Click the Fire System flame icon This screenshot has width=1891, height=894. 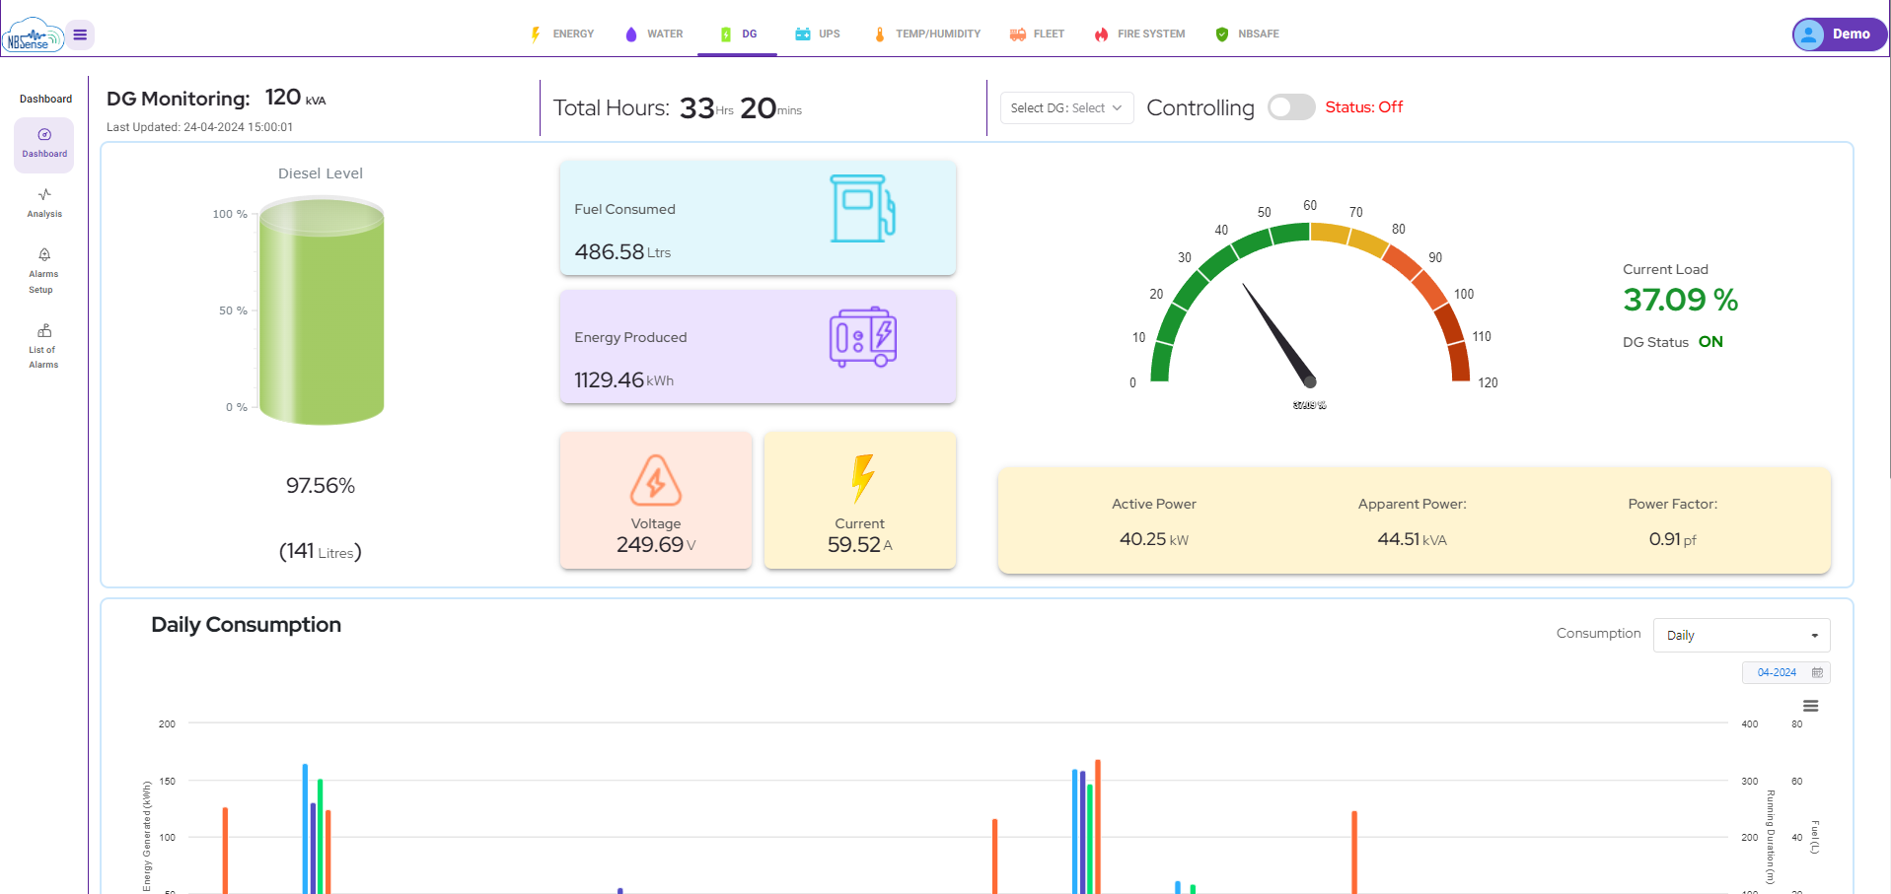point(1102,34)
